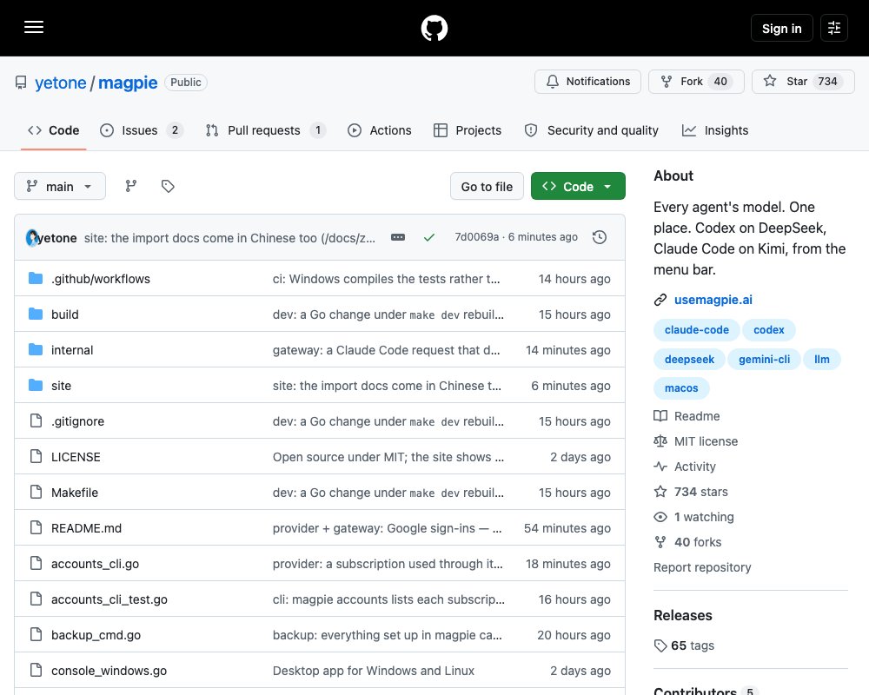The image size is (869, 695).
Task: Select the deepseek topic tag
Action: tap(689, 359)
